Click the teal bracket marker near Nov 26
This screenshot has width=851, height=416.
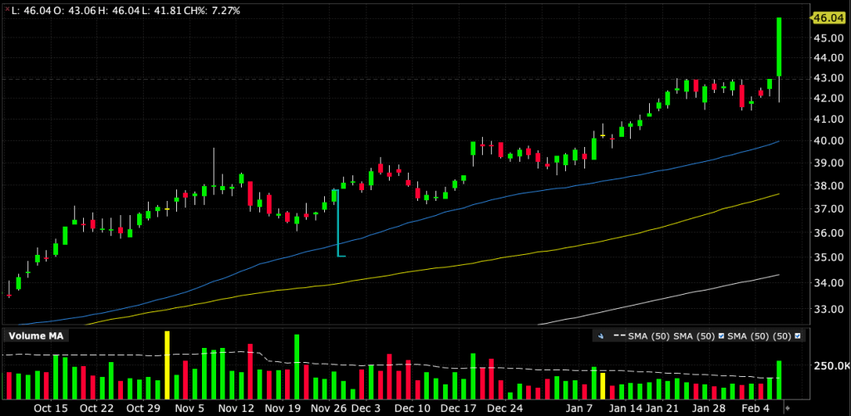coord(340,223)
